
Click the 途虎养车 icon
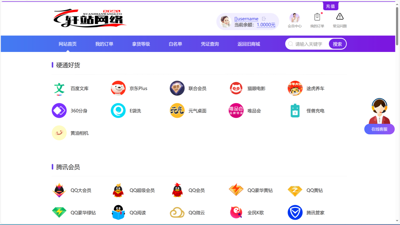tap(295, 88)
